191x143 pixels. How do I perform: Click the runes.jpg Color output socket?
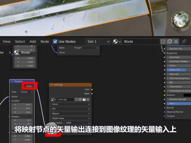[x=92, y=90]
